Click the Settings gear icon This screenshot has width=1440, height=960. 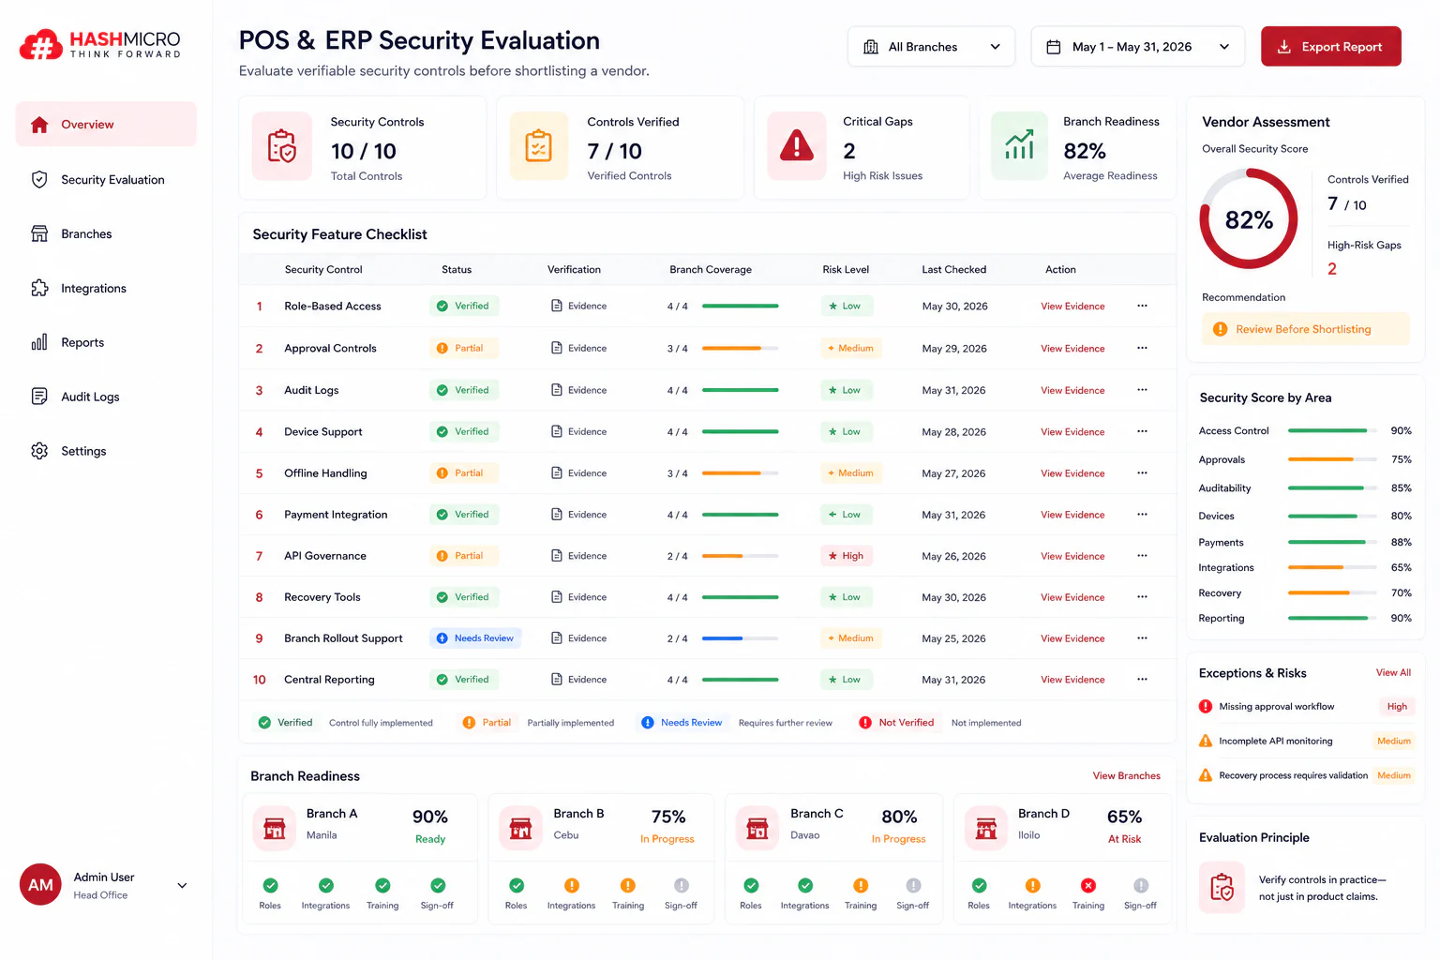coord(39,451)
